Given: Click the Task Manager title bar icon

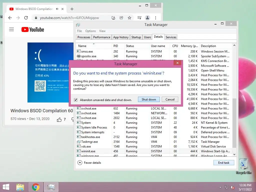Looking at the screenshot, I should (x=78, y=25).
